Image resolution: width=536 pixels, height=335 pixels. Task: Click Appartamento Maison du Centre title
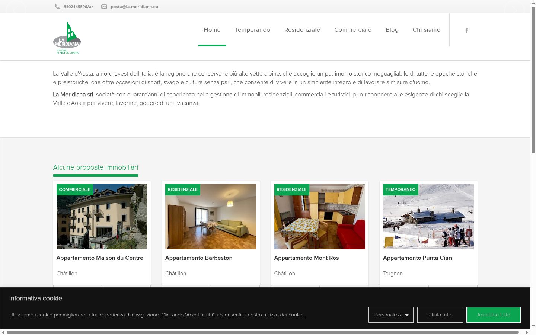coord(100,258)
